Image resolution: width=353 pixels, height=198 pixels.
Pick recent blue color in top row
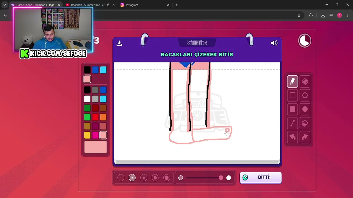[95, 70]
